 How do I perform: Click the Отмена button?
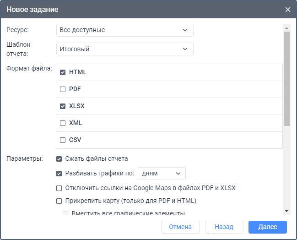point(180,227)
